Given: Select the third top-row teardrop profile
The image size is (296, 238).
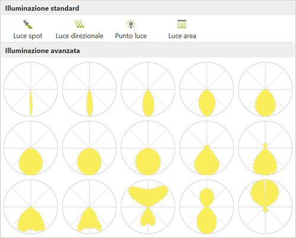Looking at the screenshot, I should pyautogui.click(x=148, y=89).
